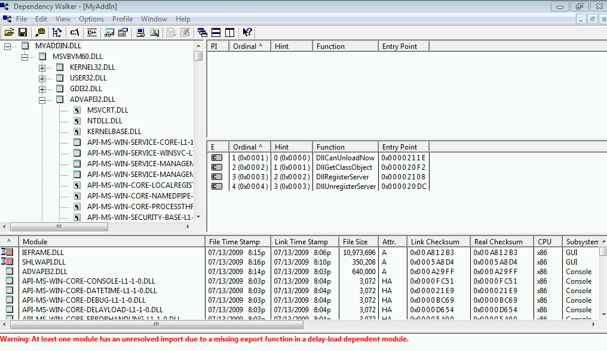
Task: Open the Window menu
Action: coord(154,19)
